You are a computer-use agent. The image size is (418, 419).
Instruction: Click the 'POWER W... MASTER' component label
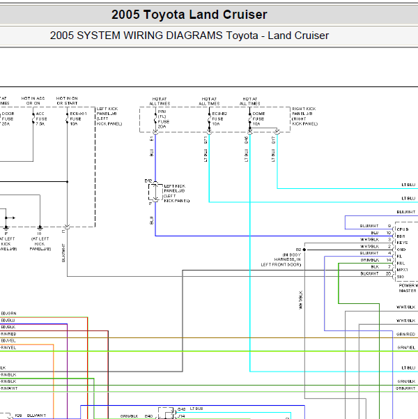coord(408,288)
